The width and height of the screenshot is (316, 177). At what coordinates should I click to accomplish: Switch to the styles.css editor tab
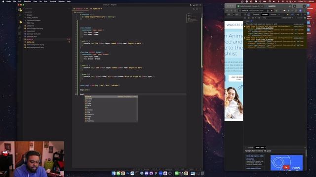(x=97, y=9)
